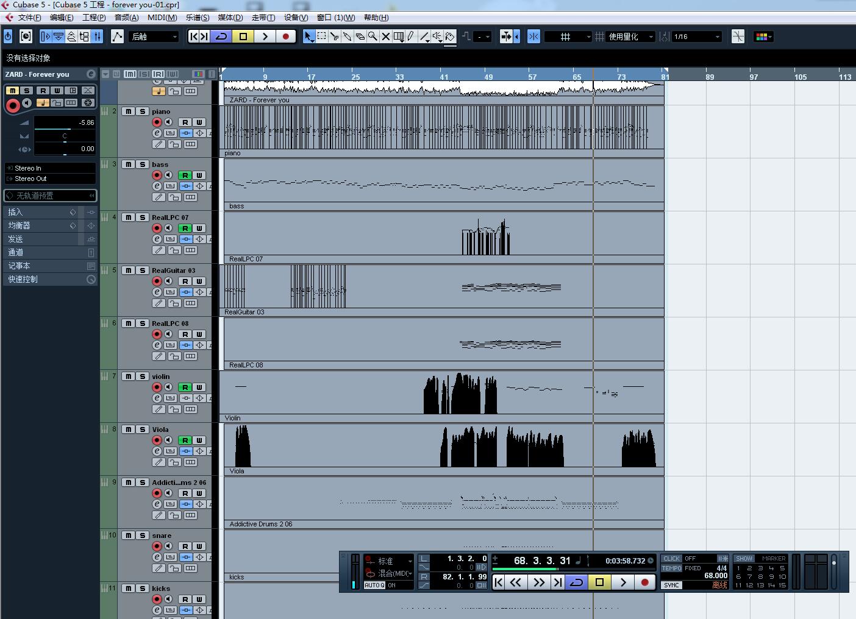Image resolution: width=856 pixels, height=619 pixels.
Task: Select the Line tool
Action: tap(424, 37)
